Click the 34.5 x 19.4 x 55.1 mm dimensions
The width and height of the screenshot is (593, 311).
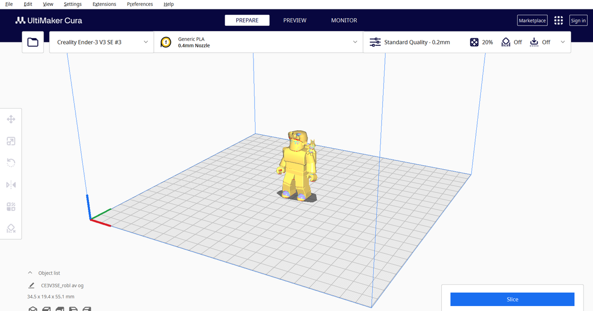[50, 297]
